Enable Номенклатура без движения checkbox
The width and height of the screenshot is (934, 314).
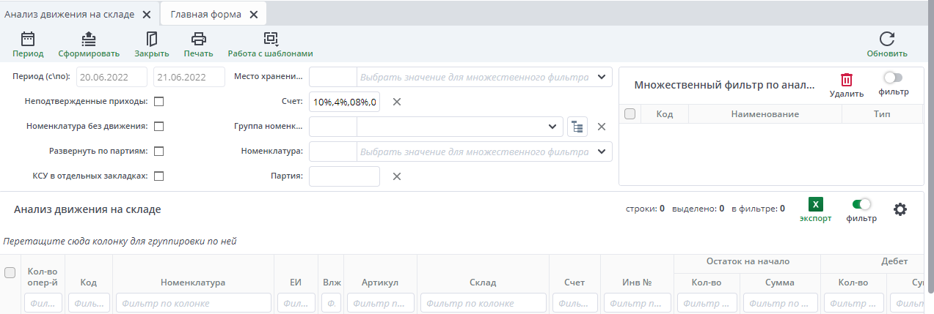pyautogui.click(x=158, y=126)
